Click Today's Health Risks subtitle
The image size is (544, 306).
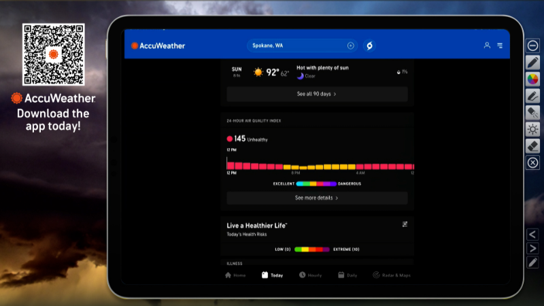click(247, 235)
